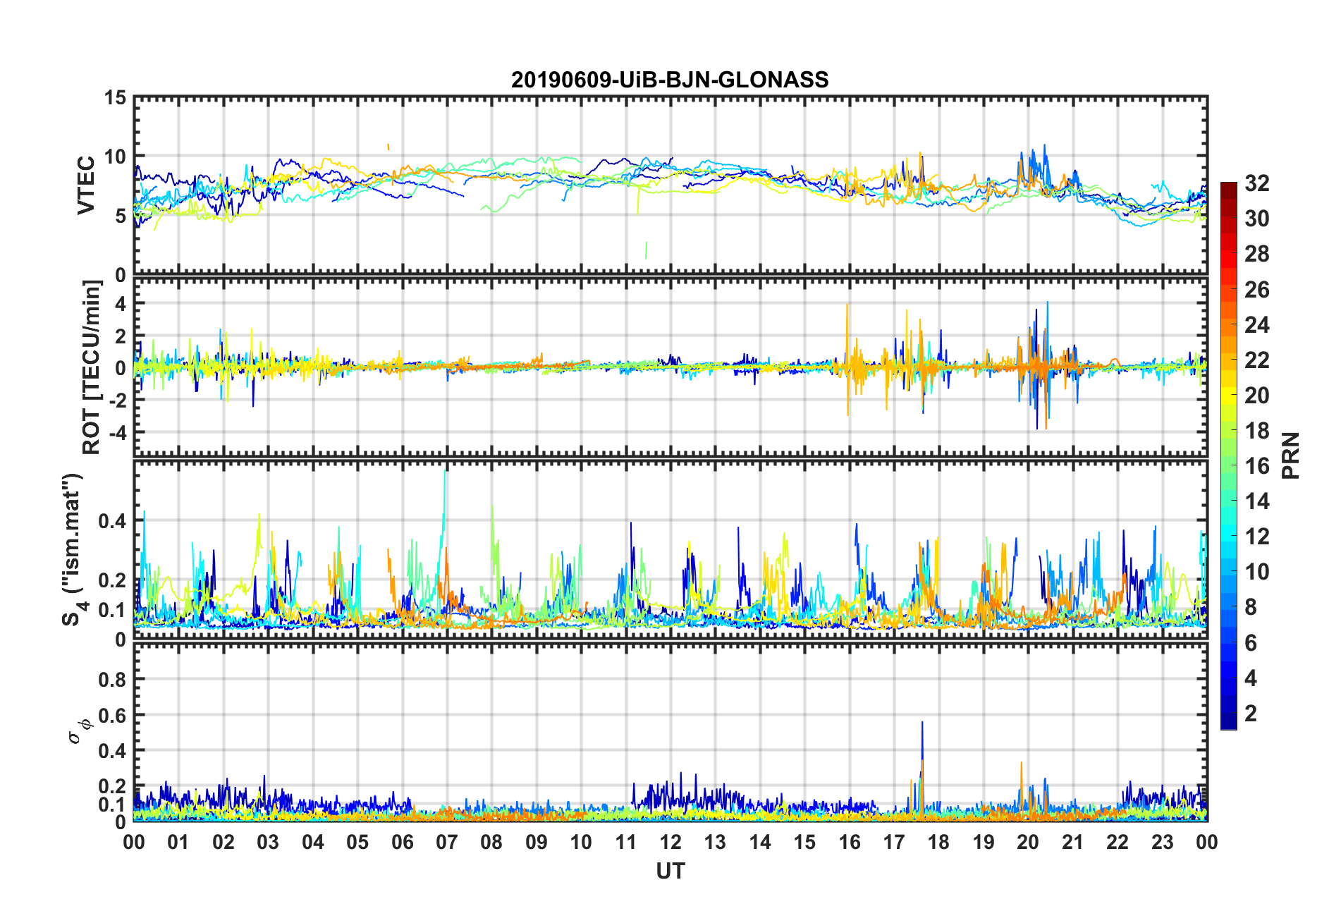1341x911 pixels.
Task: Select the "18" tick on the PRN colorbar
Action: (1257, 430)
